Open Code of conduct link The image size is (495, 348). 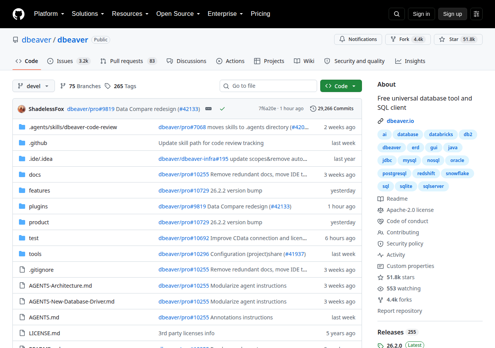click(x=403, y=221)
